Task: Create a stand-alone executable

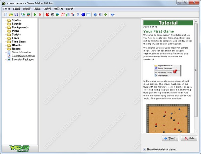Action: (23, 15)
